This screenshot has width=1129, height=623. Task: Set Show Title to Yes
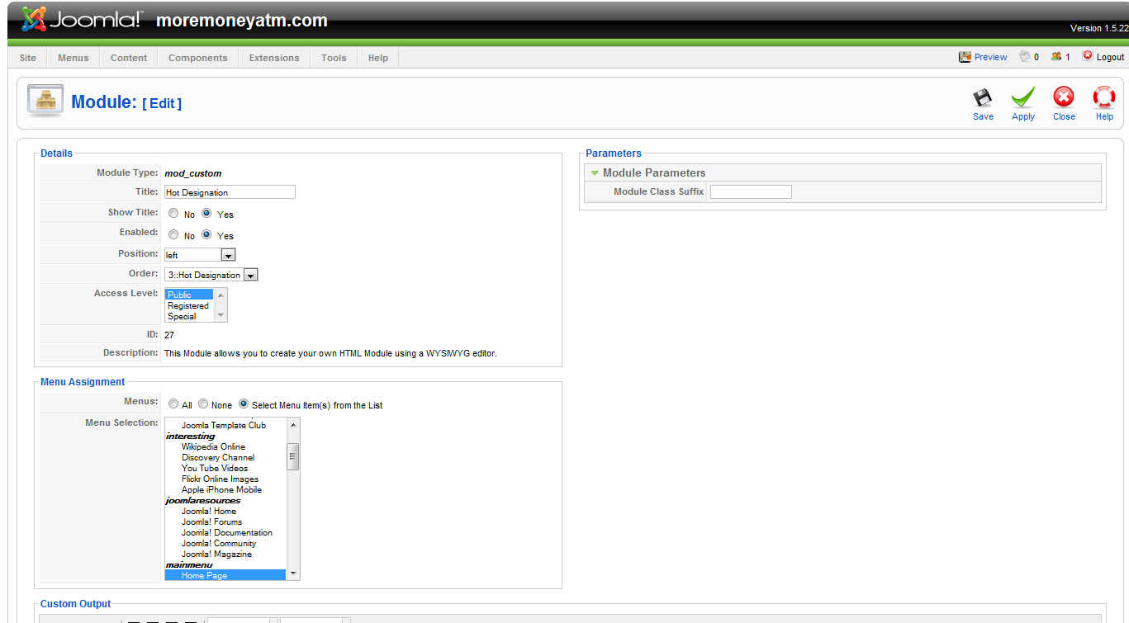pos(206,214)
